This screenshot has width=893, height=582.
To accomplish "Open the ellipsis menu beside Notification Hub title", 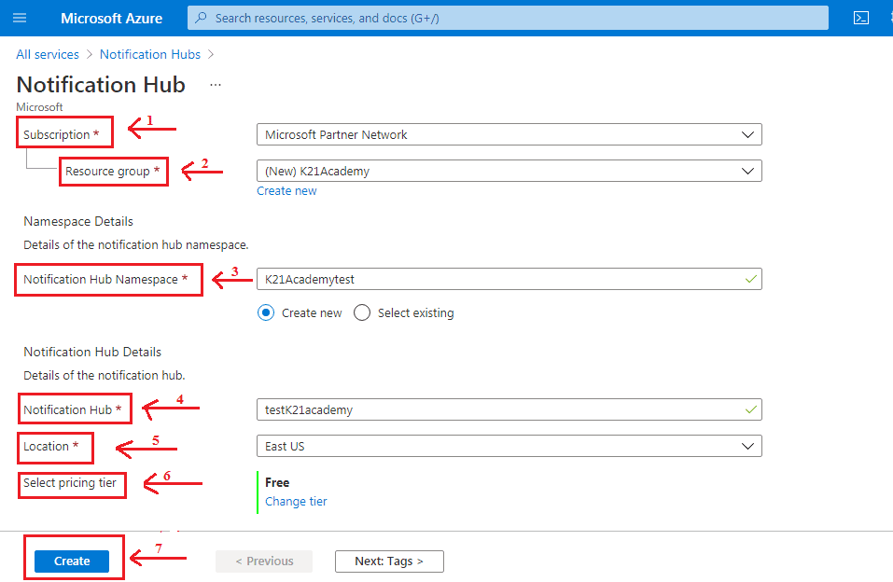I will pyautogui.click(x=216, y=85).
